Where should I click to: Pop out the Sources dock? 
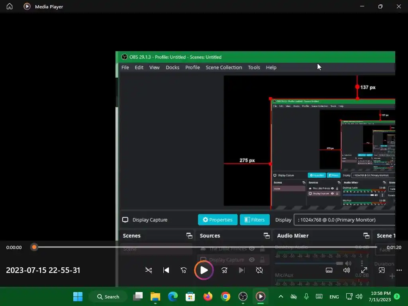pos(267,236)
